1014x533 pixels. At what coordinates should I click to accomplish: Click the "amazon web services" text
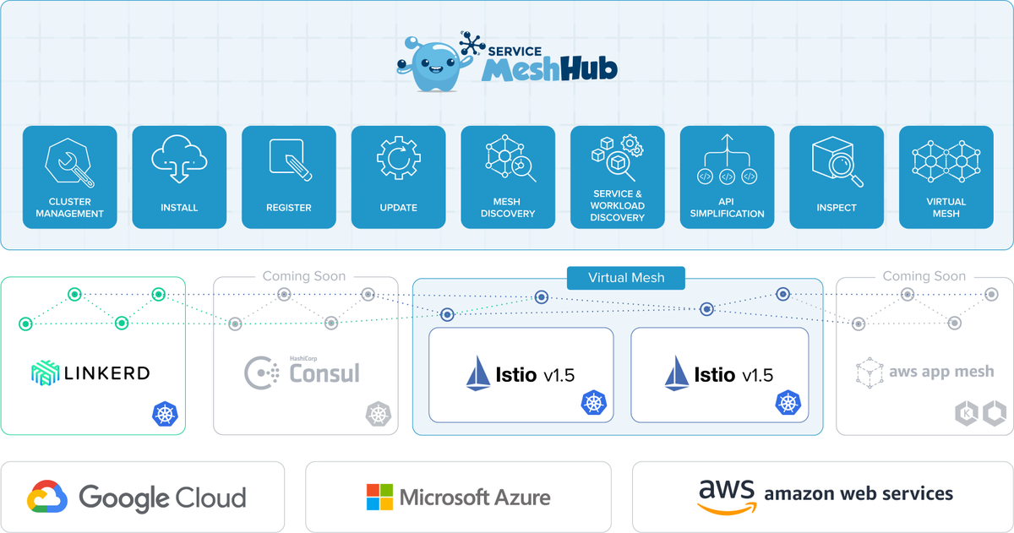[859, 493]
